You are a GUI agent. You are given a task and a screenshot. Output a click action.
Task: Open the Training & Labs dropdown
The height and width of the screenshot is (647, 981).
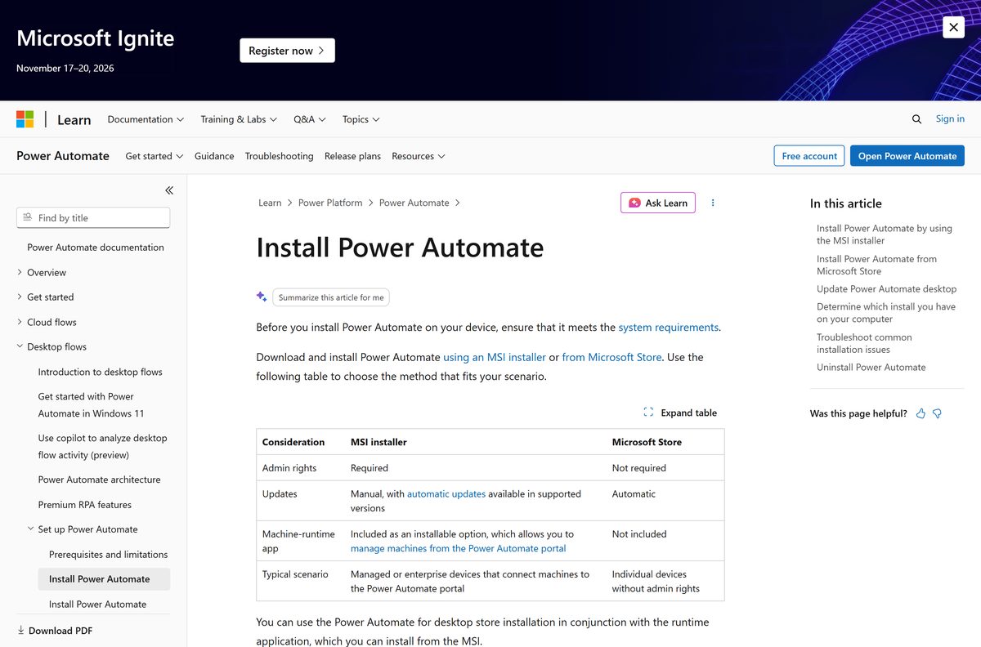[x=239, y=119]
